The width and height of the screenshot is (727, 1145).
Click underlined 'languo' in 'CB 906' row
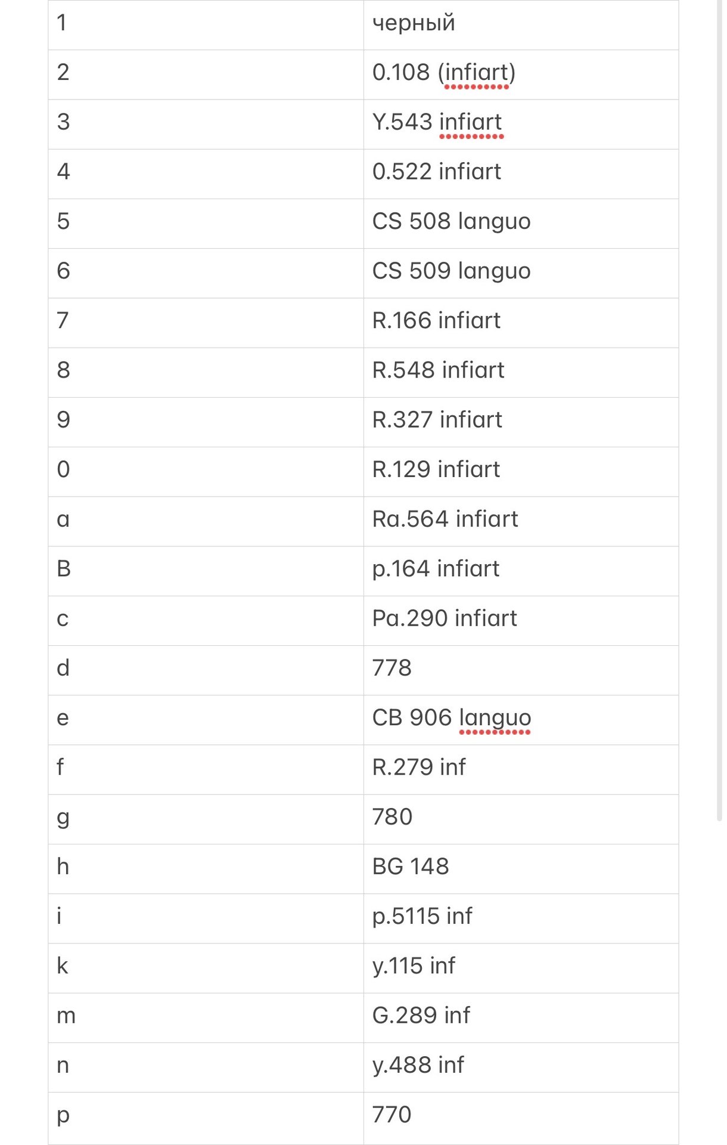[495, 719]
